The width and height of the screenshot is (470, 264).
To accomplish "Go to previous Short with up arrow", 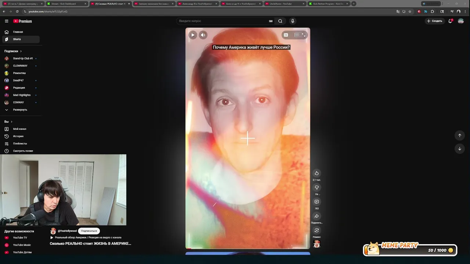I will coord(459,135).
